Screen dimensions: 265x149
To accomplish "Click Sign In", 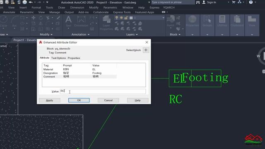I will [212, 2].
